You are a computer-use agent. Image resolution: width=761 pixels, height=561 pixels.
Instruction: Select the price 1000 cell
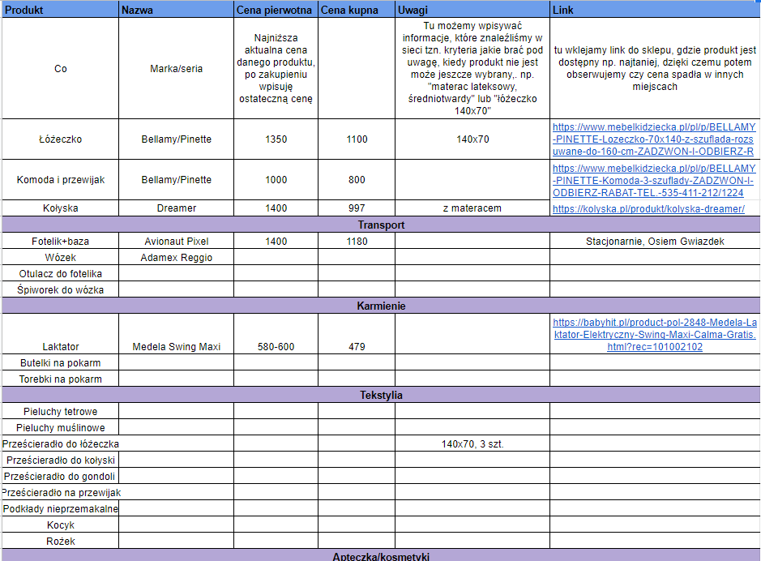(276, 180)
